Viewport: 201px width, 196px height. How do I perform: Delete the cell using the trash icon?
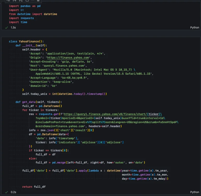[39, 1]
